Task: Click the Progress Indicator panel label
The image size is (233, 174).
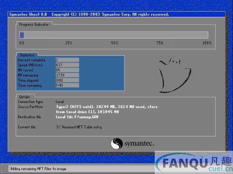Action: point(34,25)
